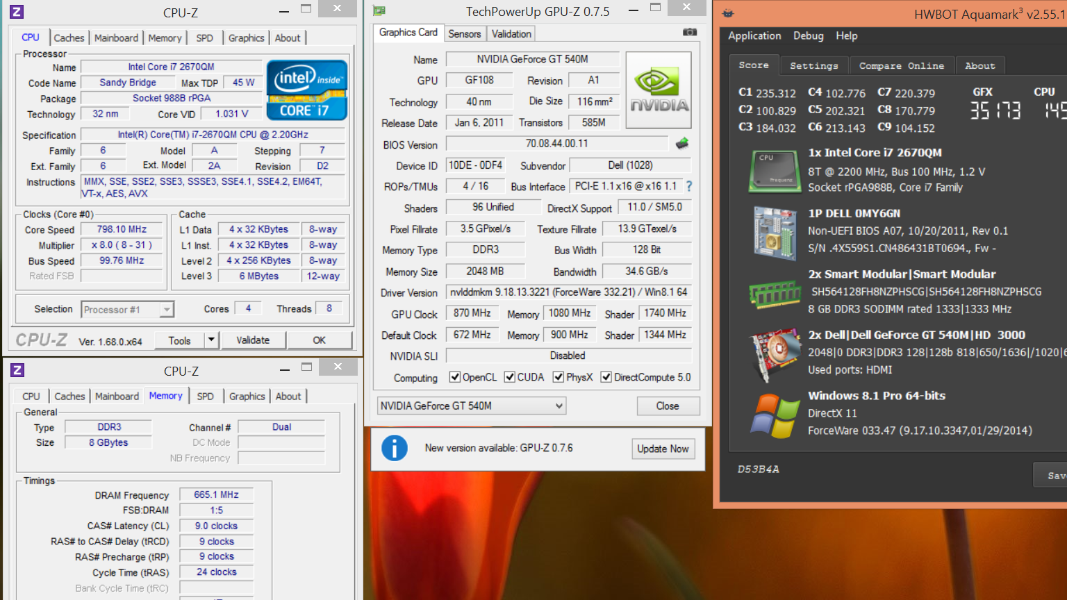Open the Processor #1 selection dropdown

click(128, 310)
